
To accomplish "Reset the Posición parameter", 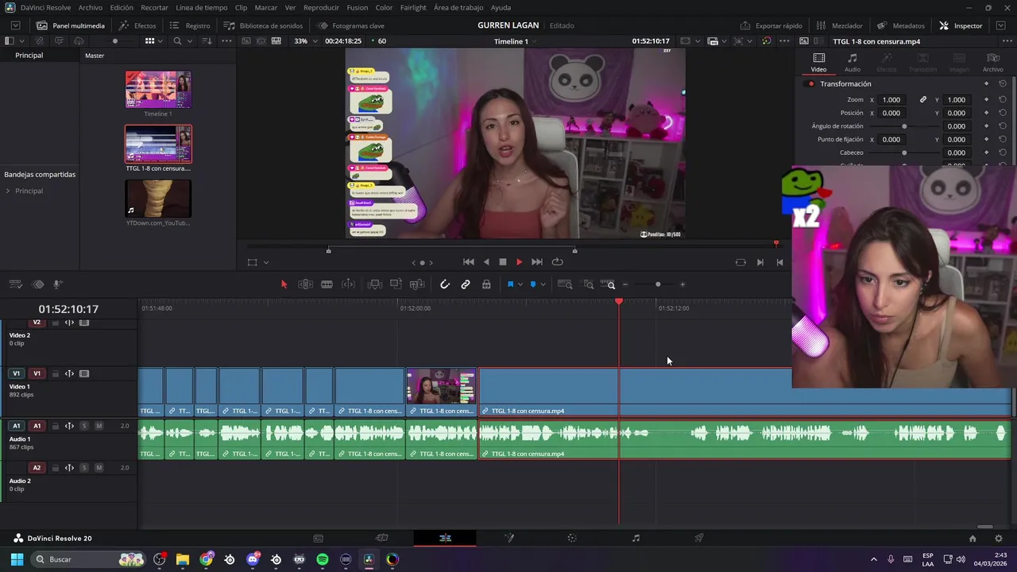I will pos(1003,113).
